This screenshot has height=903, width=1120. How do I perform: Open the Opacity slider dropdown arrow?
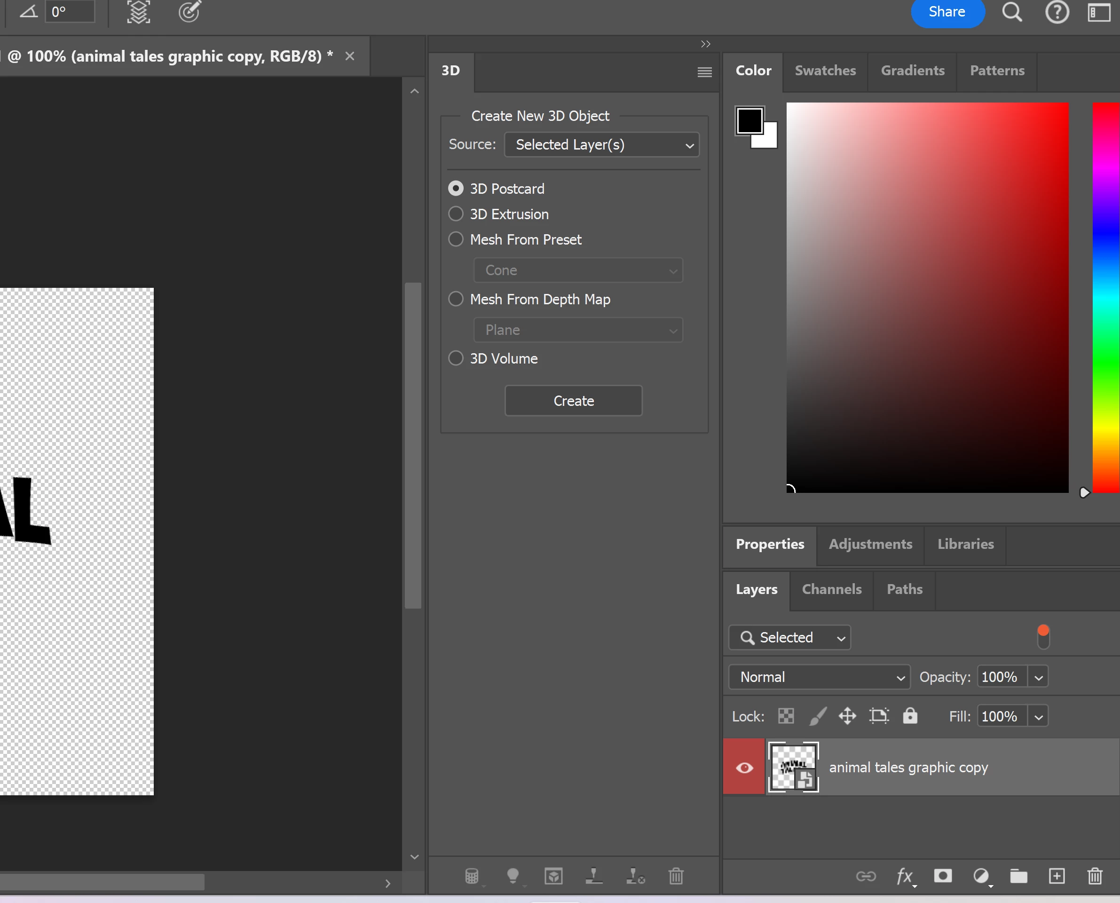[x=1038, y=677]
